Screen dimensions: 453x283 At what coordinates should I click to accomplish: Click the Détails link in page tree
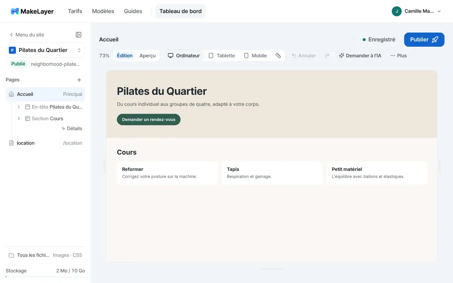point(71,128)
